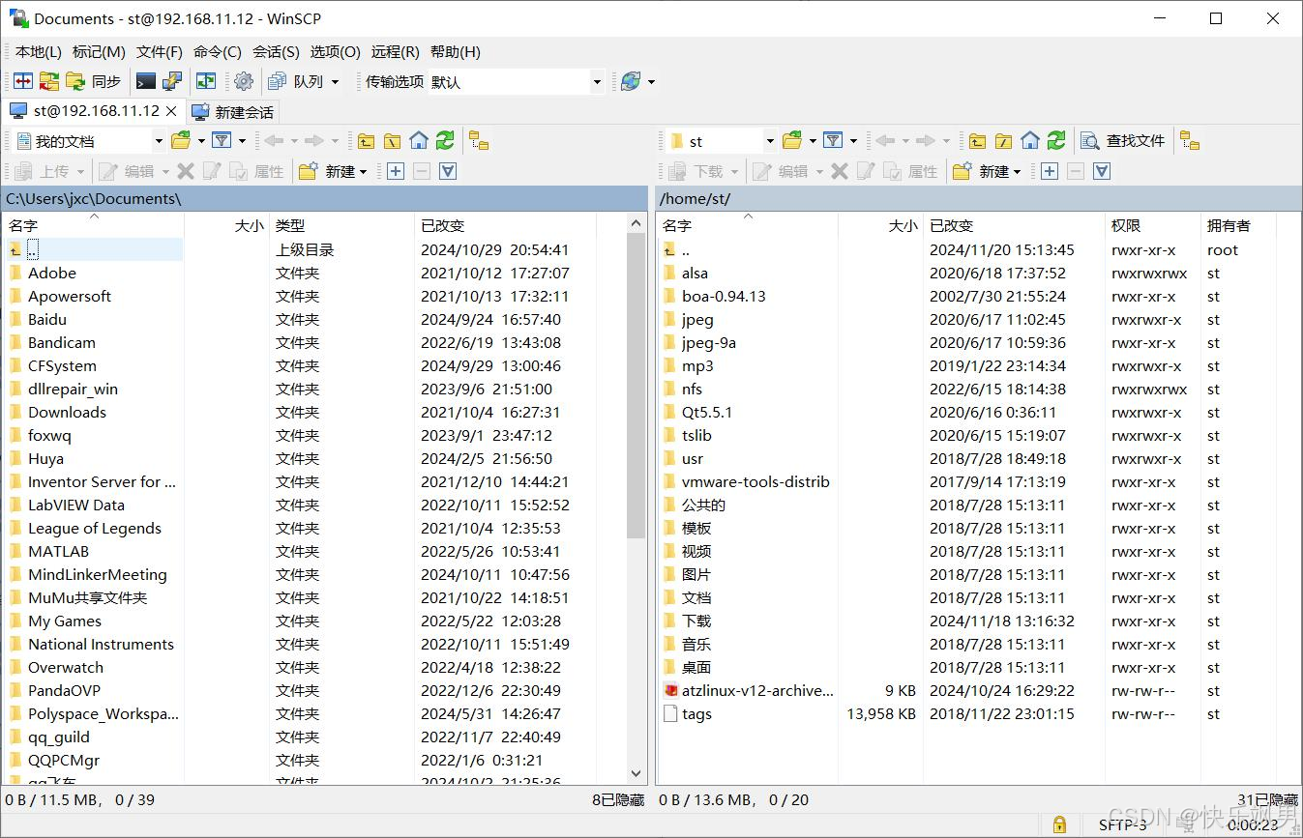Expand the remote panel 新建 dropdown
The height and width of the screenshot is (838, 1303).
[x=1017, y=171]
